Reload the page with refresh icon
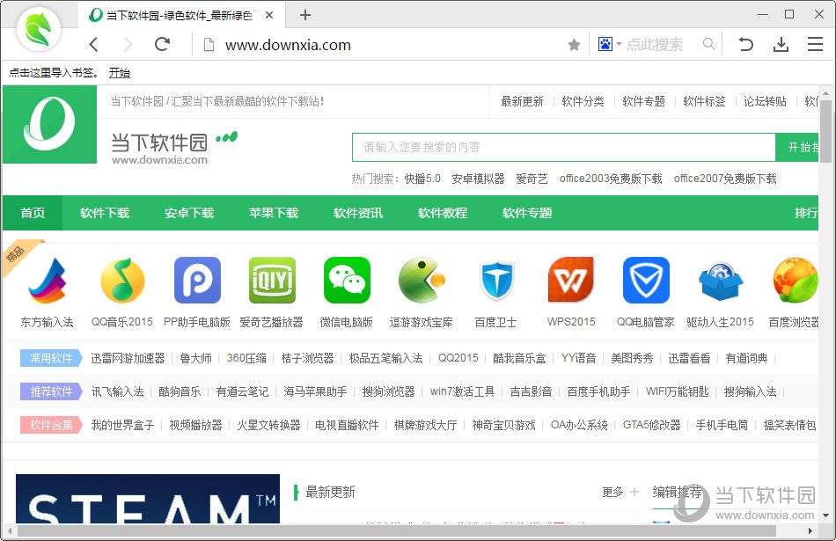 point(162,44)
